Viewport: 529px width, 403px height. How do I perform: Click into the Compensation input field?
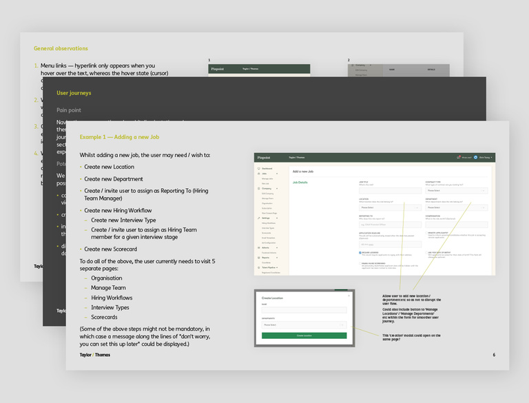457,225
